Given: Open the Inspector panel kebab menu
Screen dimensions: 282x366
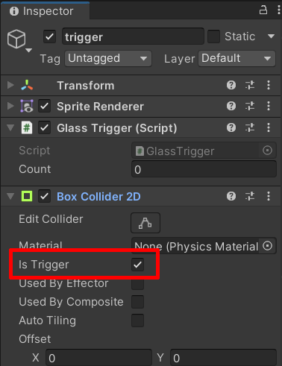Looking at the screenshot, I should pos(279,10).
